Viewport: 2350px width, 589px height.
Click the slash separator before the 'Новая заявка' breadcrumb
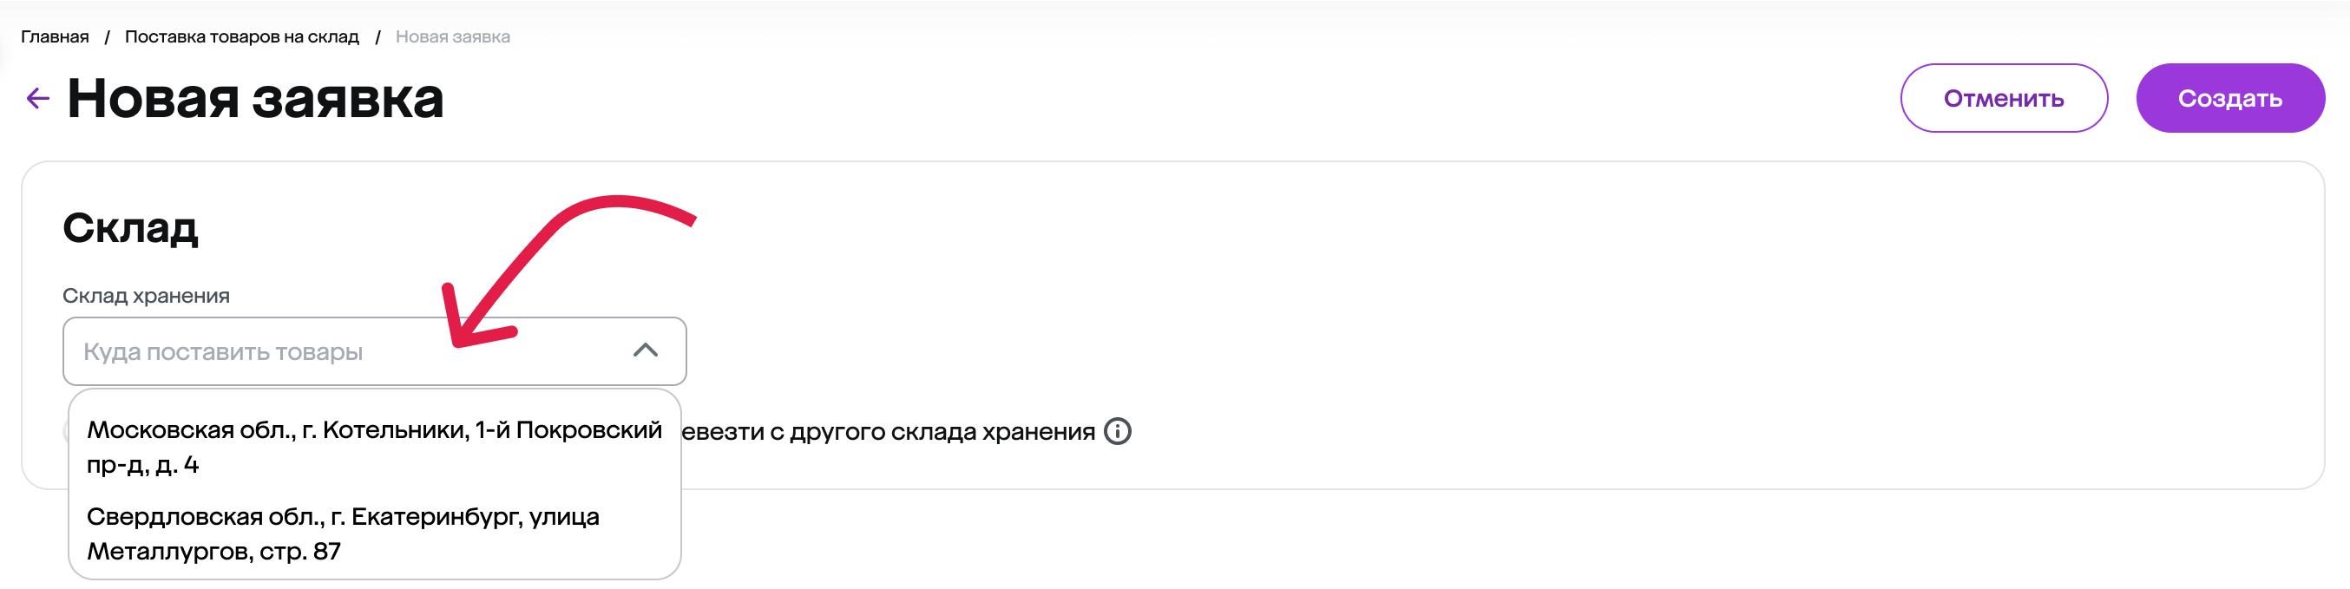pyautogui.click(x=377, y=36)
